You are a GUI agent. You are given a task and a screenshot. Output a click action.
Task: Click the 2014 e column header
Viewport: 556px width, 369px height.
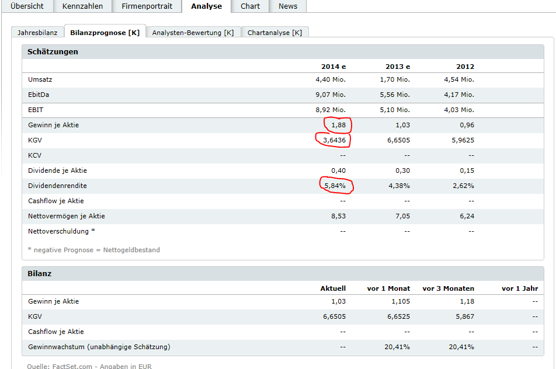point(333,67)
